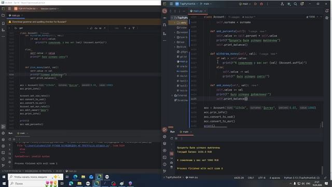Open TopPython54 project dropdown in right PyCharm
This screenshot has height=187, width=332.
[x=187, y=4]
